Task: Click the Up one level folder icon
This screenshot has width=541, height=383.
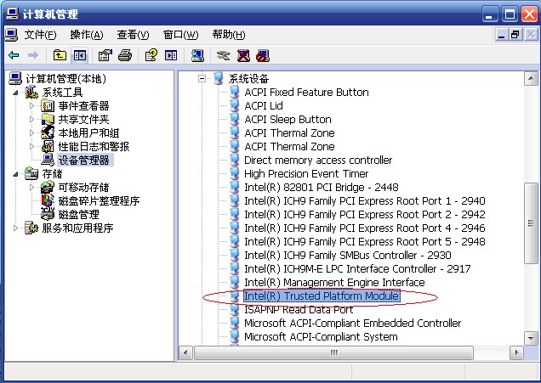Action: [60, 55]
